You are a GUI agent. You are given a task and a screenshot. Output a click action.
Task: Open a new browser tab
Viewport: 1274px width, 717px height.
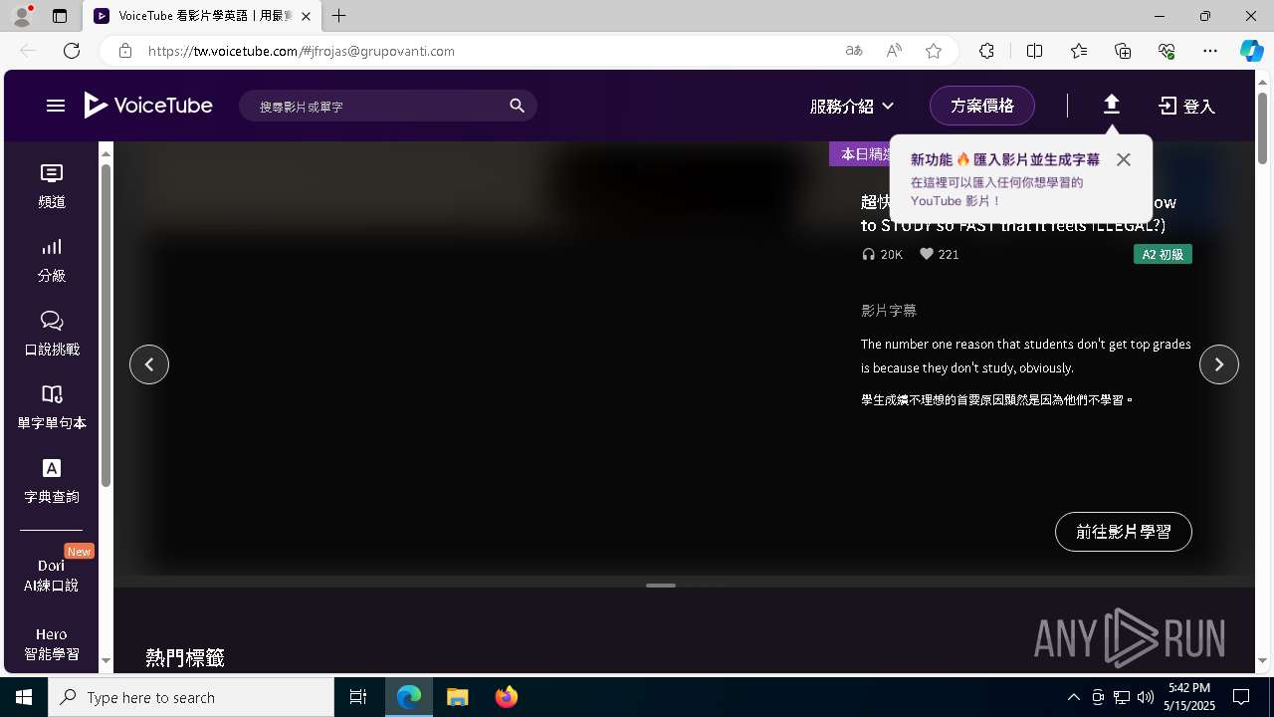(x=339, y=16)
